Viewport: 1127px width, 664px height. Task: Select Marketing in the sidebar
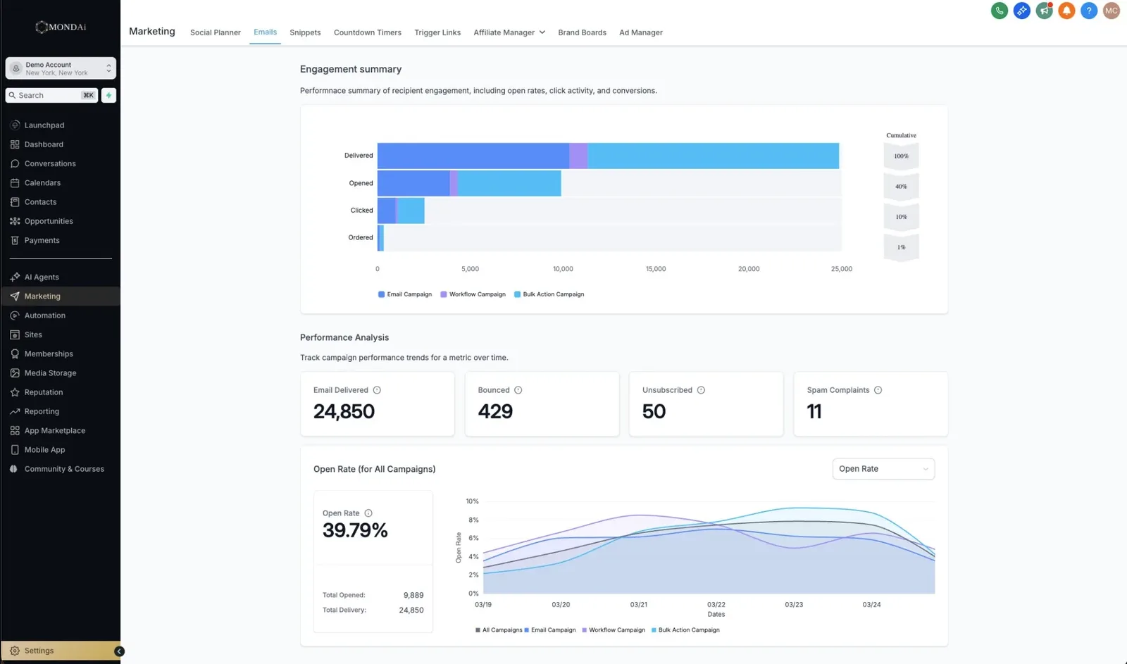[x=61, y=296]
